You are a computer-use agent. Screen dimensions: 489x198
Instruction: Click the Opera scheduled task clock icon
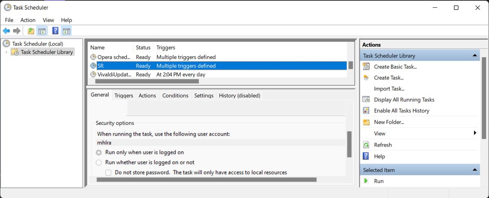93,57
